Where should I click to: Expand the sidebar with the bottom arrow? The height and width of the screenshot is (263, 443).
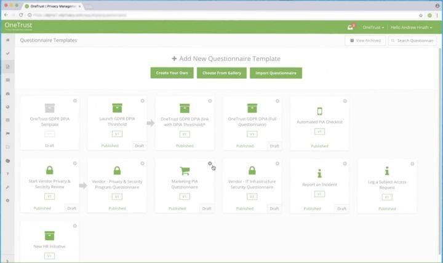pos(7,260)
